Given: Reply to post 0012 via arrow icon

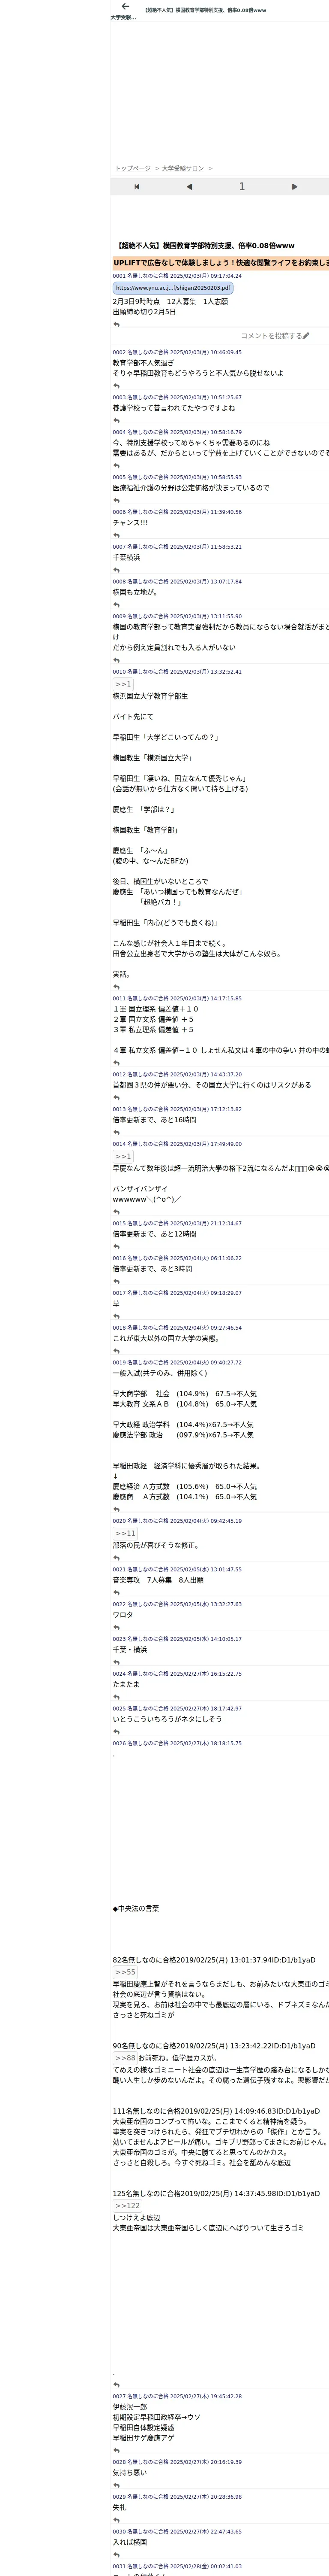Looking at the screenshot, I should [x=117, y=1098].
